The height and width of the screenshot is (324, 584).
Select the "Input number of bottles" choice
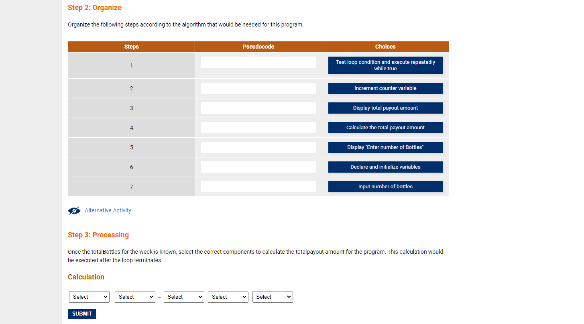pyautogui.click(x=385, y=187)
